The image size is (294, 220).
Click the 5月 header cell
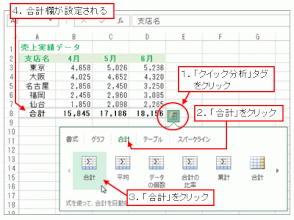111,59
